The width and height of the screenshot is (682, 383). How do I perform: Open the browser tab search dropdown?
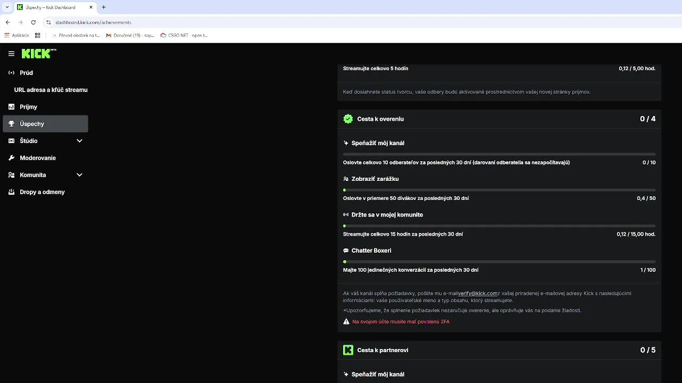point(7,7)
